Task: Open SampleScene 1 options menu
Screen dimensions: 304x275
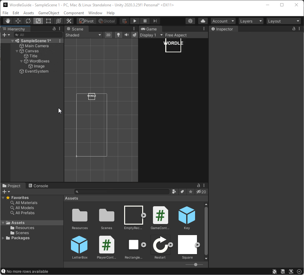Action: tap(60, 41)
